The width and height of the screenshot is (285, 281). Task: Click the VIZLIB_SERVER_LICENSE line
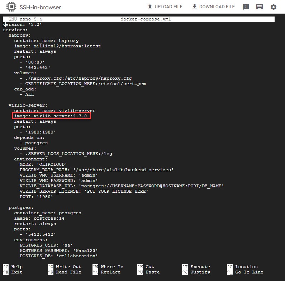(x=84, y=191)
